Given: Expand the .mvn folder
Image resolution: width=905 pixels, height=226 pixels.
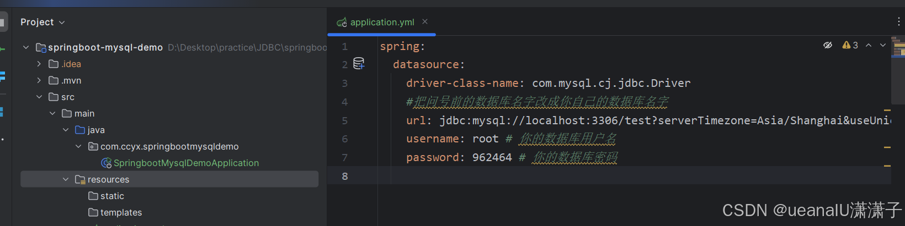Looking at the screenshot, I should click(x=39, y=80).
